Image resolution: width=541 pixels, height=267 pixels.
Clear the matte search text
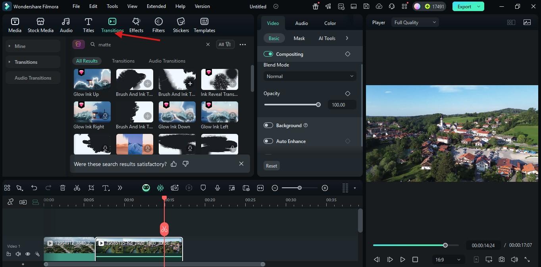[x=208, y=44]
